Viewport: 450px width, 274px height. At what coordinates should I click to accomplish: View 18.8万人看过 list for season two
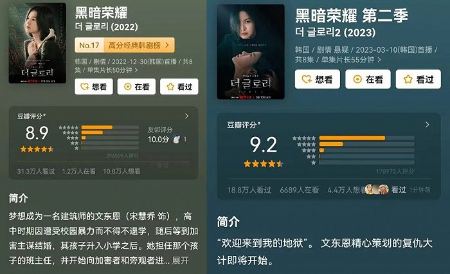[x=249, y=190]
